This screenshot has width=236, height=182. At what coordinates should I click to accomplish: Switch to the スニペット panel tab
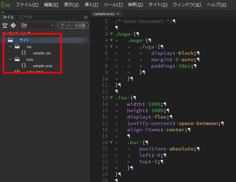click(x=25, y=17)
